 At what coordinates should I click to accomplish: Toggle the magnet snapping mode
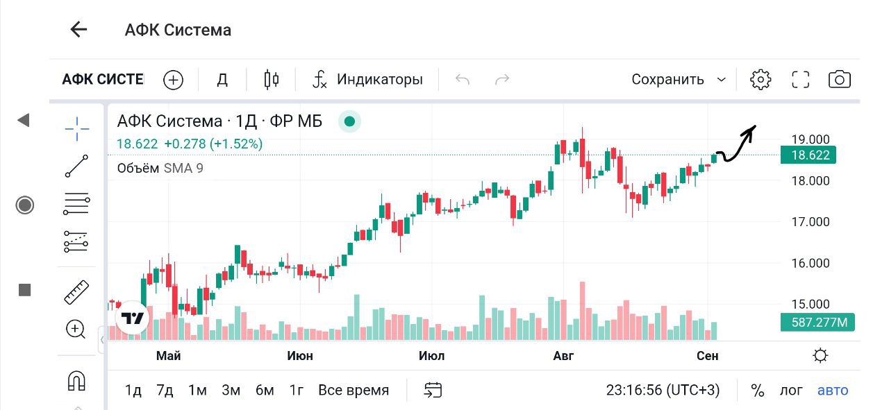[76, 380]
